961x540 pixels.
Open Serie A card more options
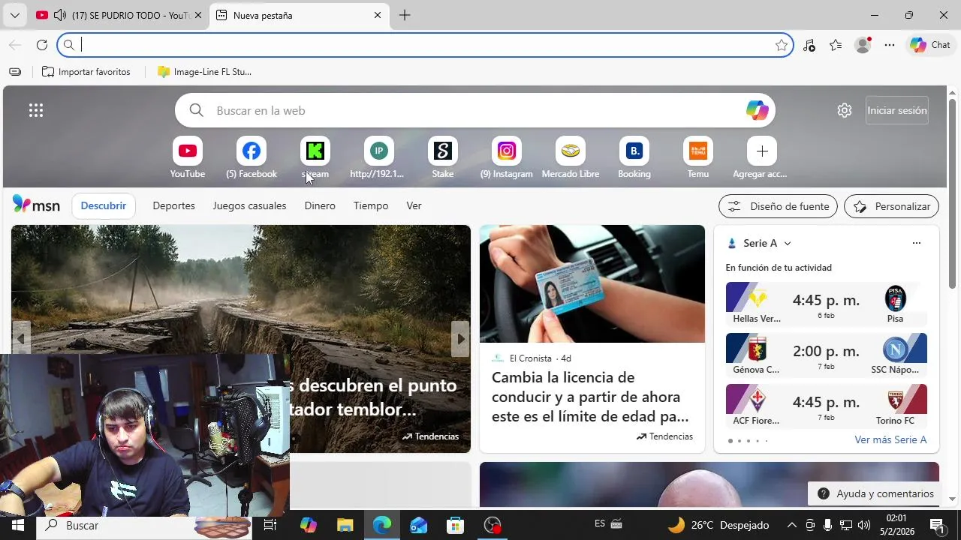[916, 243]
